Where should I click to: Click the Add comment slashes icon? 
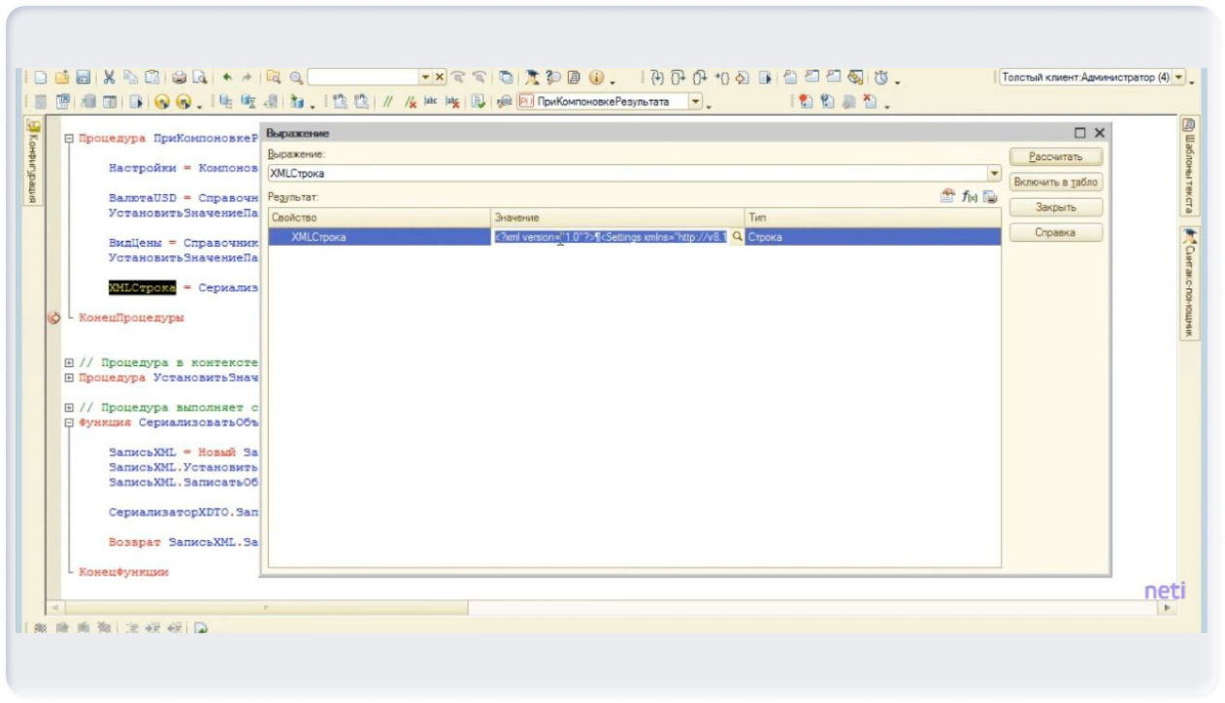[388, 102]
